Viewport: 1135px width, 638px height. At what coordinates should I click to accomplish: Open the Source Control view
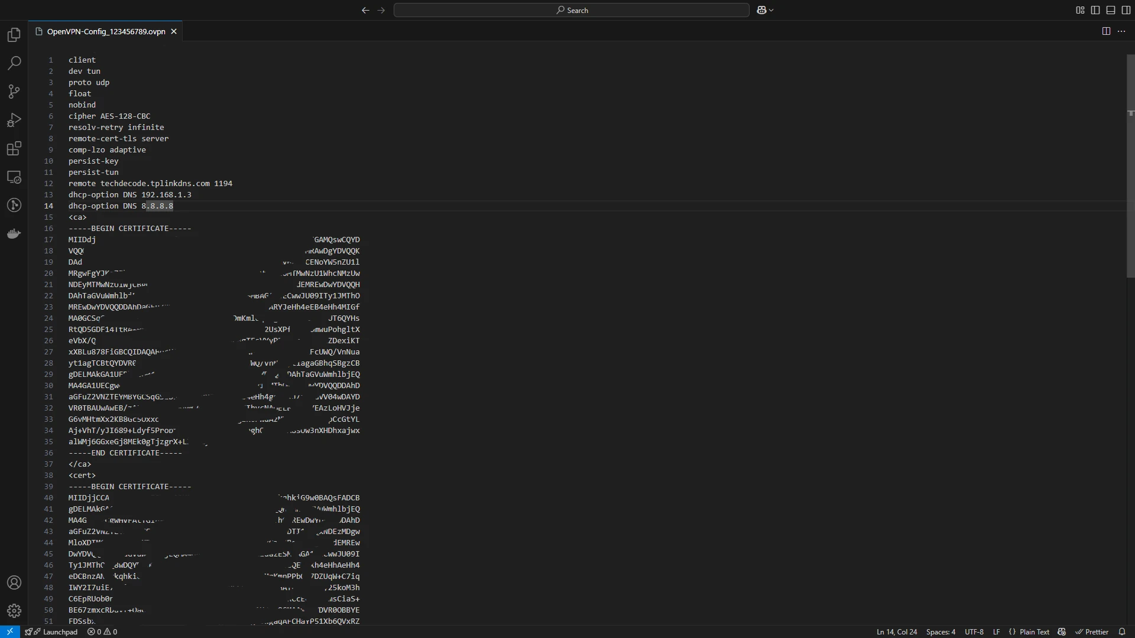pyautogui.click(x=14, y=92)
